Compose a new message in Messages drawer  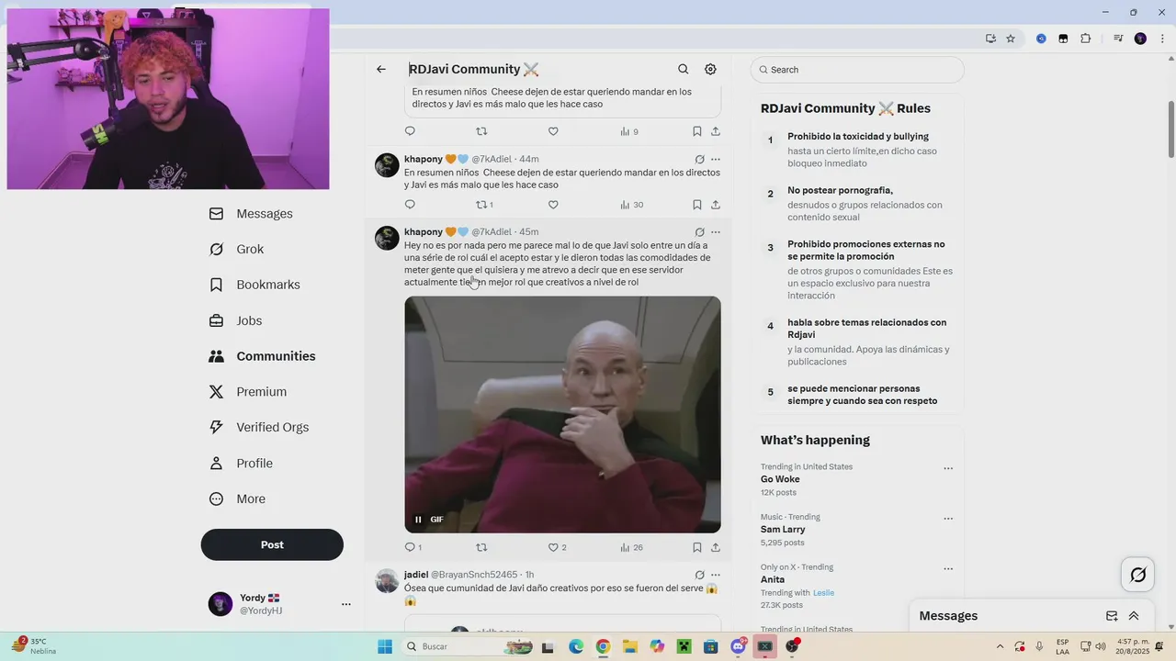pyautogui.click(x=1112, y=616)
